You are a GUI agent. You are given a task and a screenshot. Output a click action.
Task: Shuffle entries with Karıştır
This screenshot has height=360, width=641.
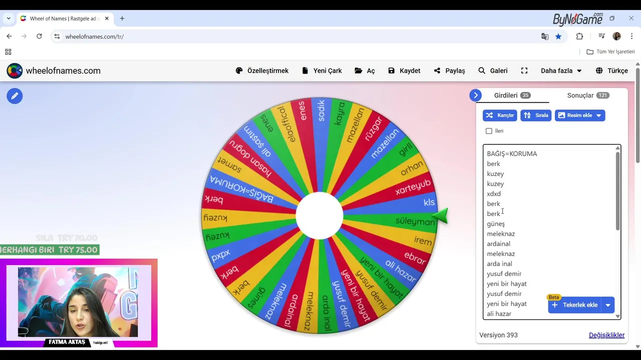point(500,115)
